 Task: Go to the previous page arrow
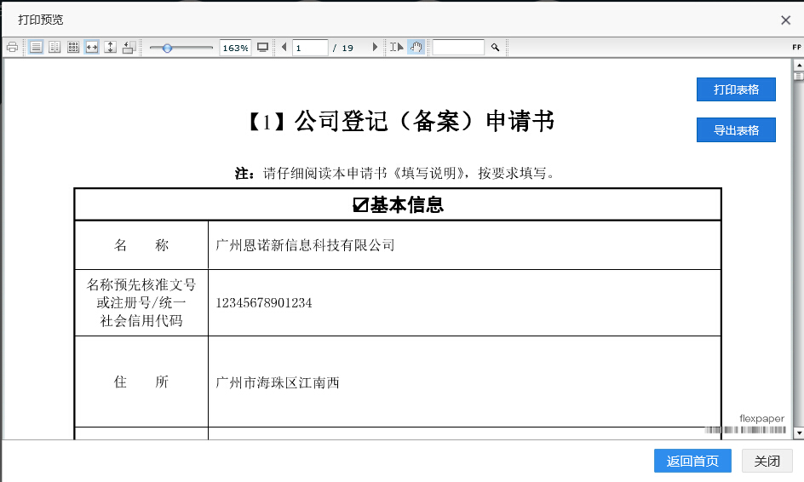pyautogui.click(x=284, y=47)
